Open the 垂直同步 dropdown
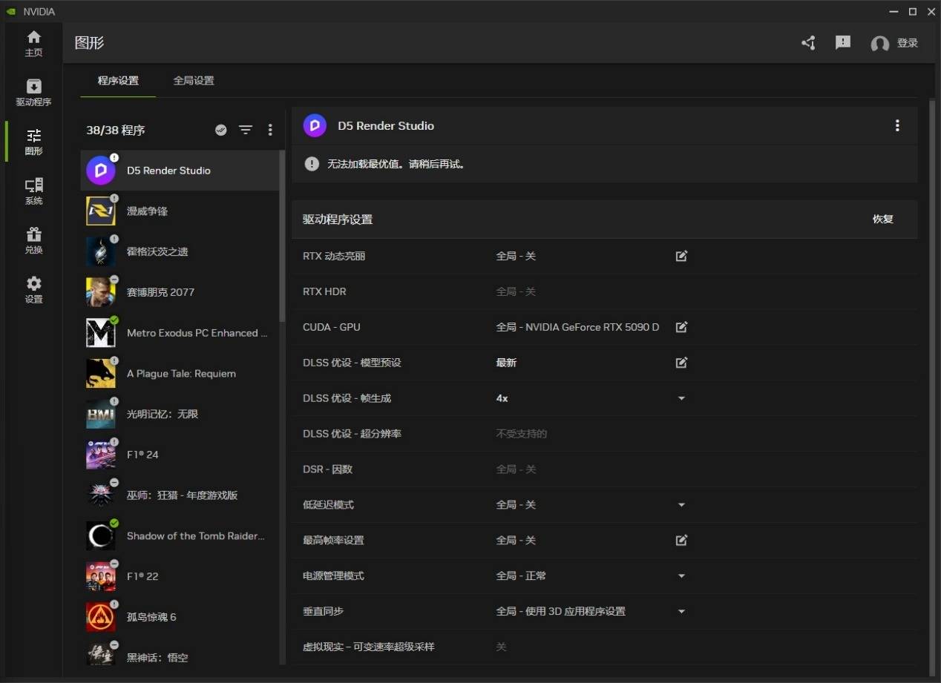 coord(681,612)
